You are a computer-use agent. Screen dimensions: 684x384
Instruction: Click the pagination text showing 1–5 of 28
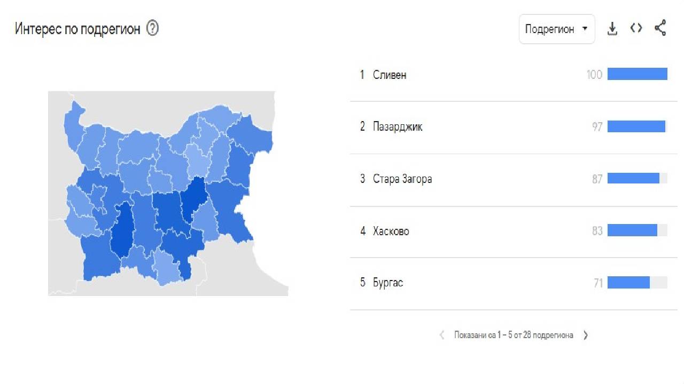514,335
